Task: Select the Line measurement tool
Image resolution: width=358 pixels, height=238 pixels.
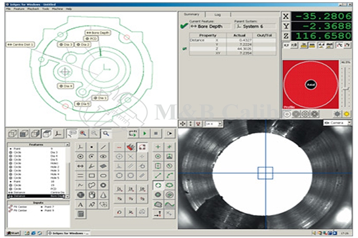Action: coord(103,147)
